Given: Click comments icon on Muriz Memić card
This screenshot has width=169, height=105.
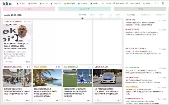Looking at the screenshot, I should pyautogui.click(x=27, y=62).
